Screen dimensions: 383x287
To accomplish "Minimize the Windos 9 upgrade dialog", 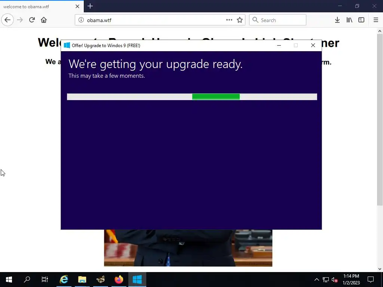I will 279,45.
